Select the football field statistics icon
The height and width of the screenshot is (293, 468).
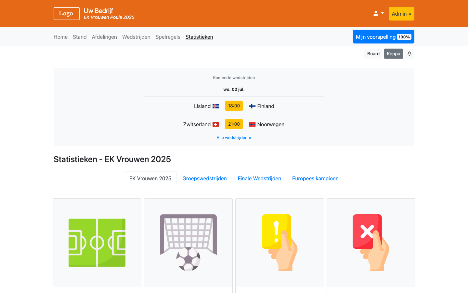click(x=97, y=243)
